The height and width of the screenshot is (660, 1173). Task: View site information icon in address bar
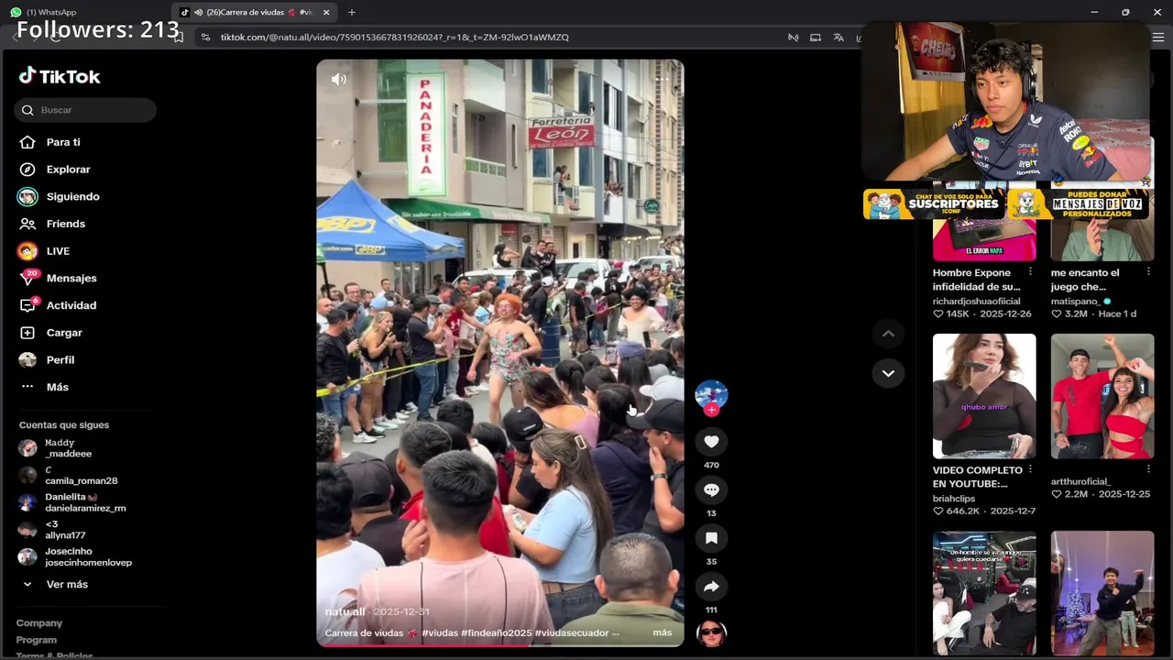point(205,38)
